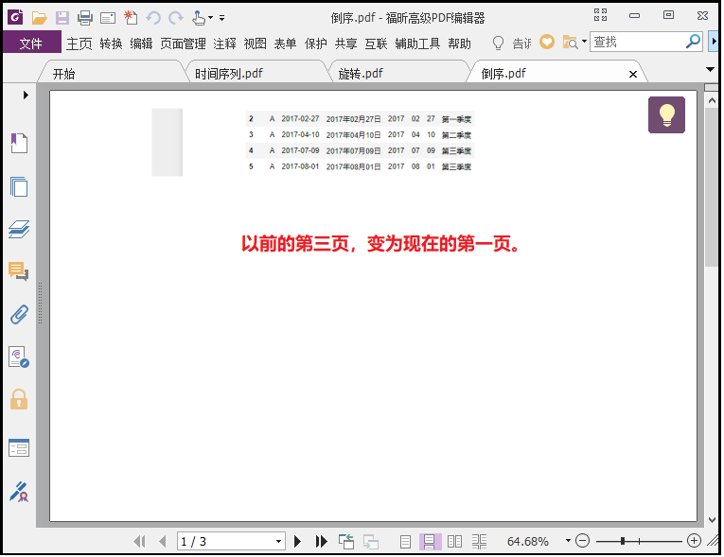Image resolution: width=724 pixels, height=557 pixels.
Task: Click the scroll down arrow
Action: (712, 519)
